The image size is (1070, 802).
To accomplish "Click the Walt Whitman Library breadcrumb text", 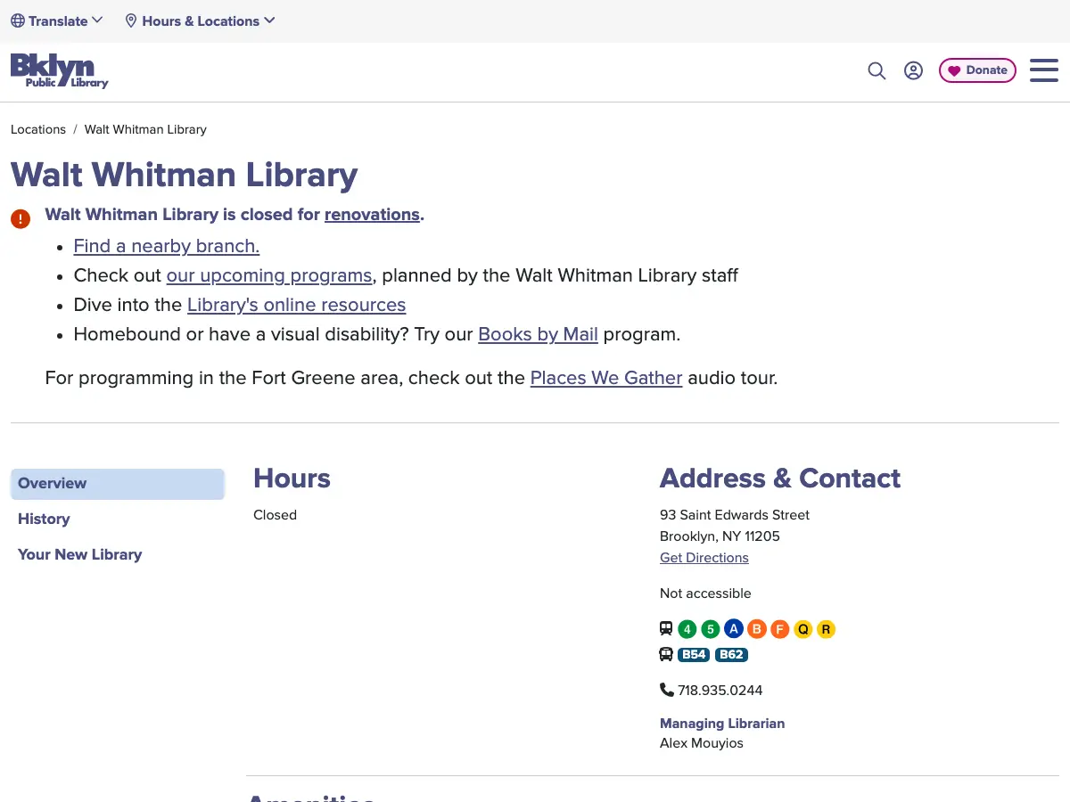I will point(145,129).
